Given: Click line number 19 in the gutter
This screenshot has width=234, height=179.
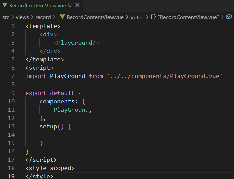Looking at the screenshot, I should click(11, 176).
